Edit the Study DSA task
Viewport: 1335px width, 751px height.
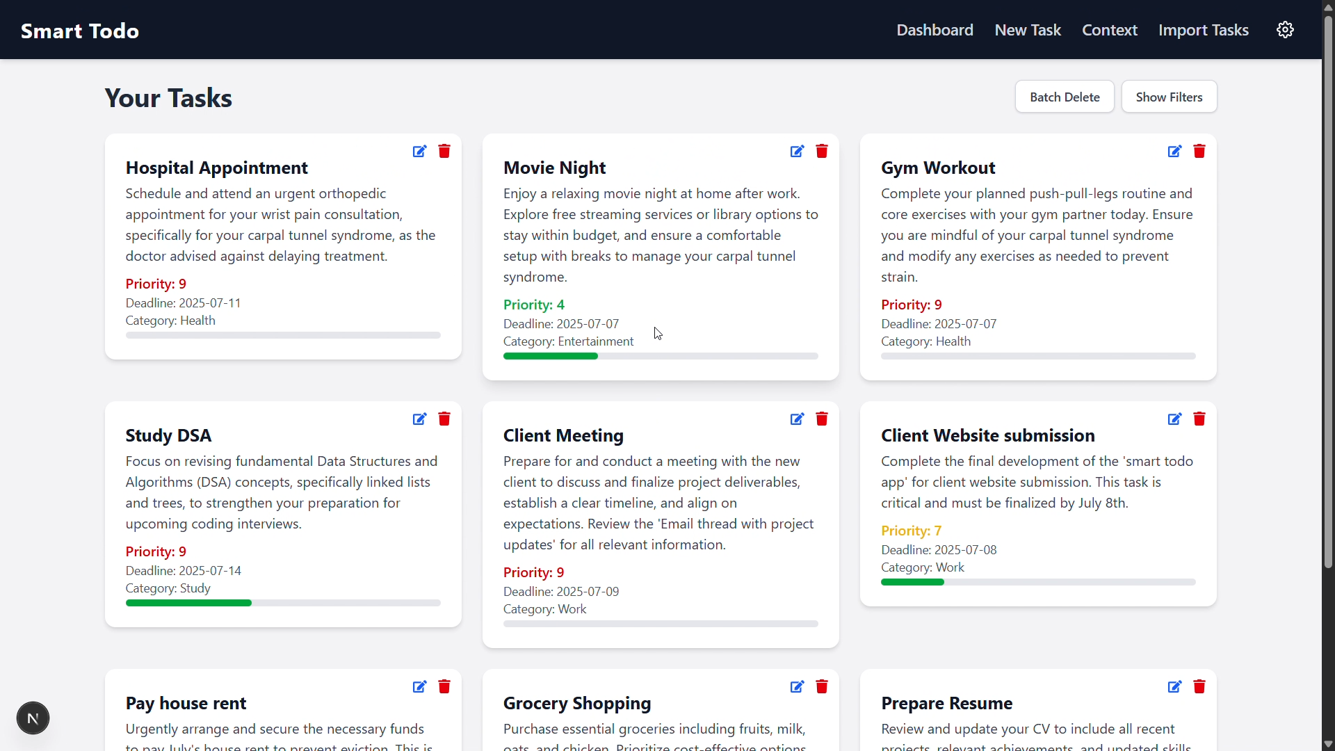coord(419,419)
